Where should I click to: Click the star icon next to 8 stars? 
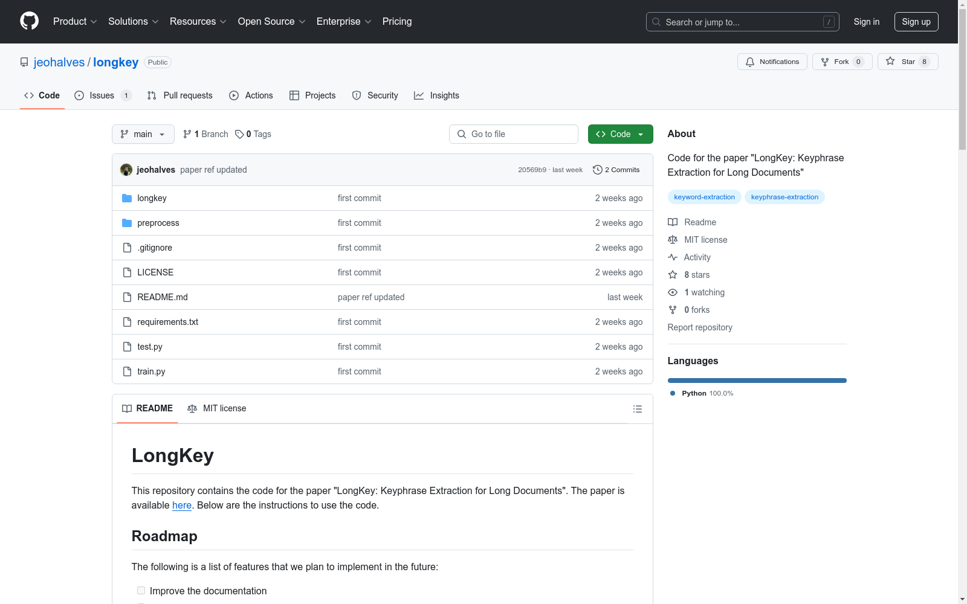pyautogui.click(x=673, y=275)
